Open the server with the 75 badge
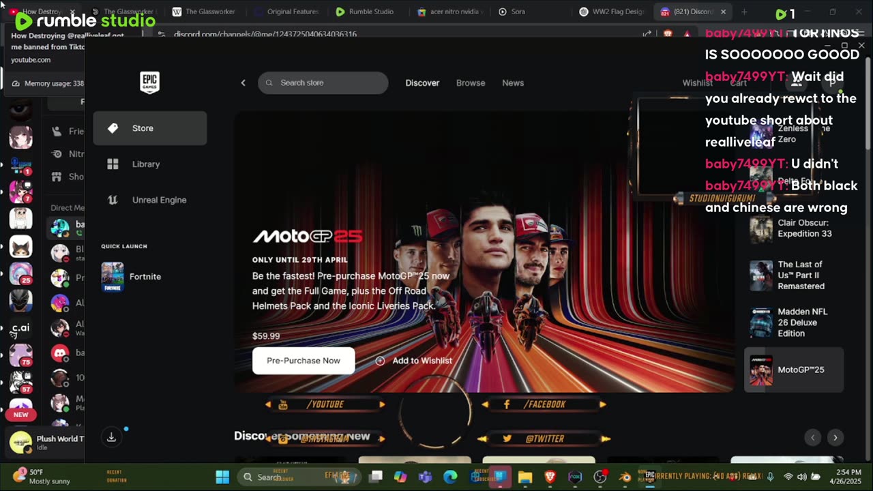Screen dimensions: 873x491 pyautogui.click(x=20, y=355)
